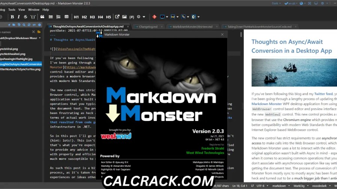Click the C commander addin icon
The width and height of the screenshot is (337, 189).
pyautogui.click(x=194, y=17)
